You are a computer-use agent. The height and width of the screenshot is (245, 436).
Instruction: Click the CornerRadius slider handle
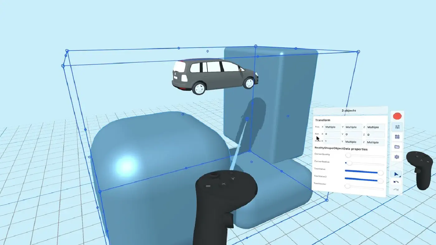tap(349, 163)
